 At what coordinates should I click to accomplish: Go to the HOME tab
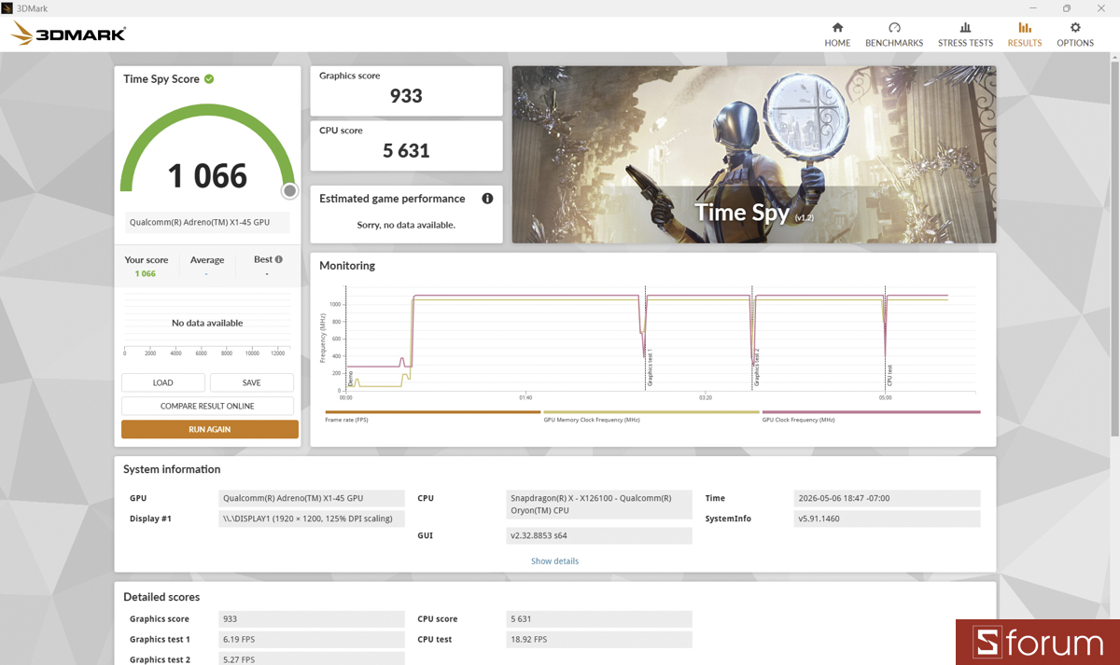[837, 35]
